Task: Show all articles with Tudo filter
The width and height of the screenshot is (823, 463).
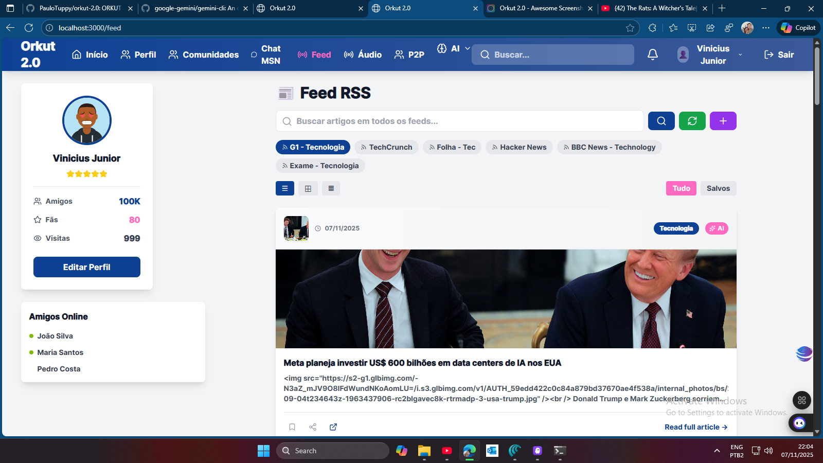Action: pos(681,188)
